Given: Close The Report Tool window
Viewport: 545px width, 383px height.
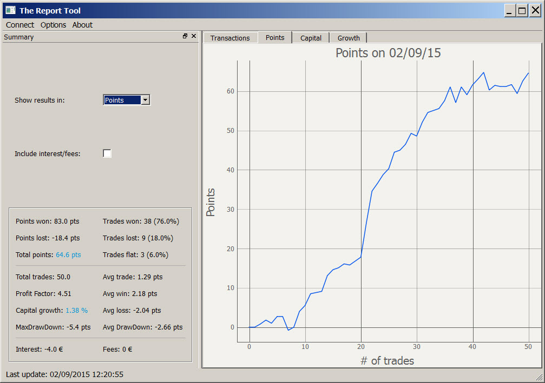Looking at the screenshot, I should click(535, 11).
